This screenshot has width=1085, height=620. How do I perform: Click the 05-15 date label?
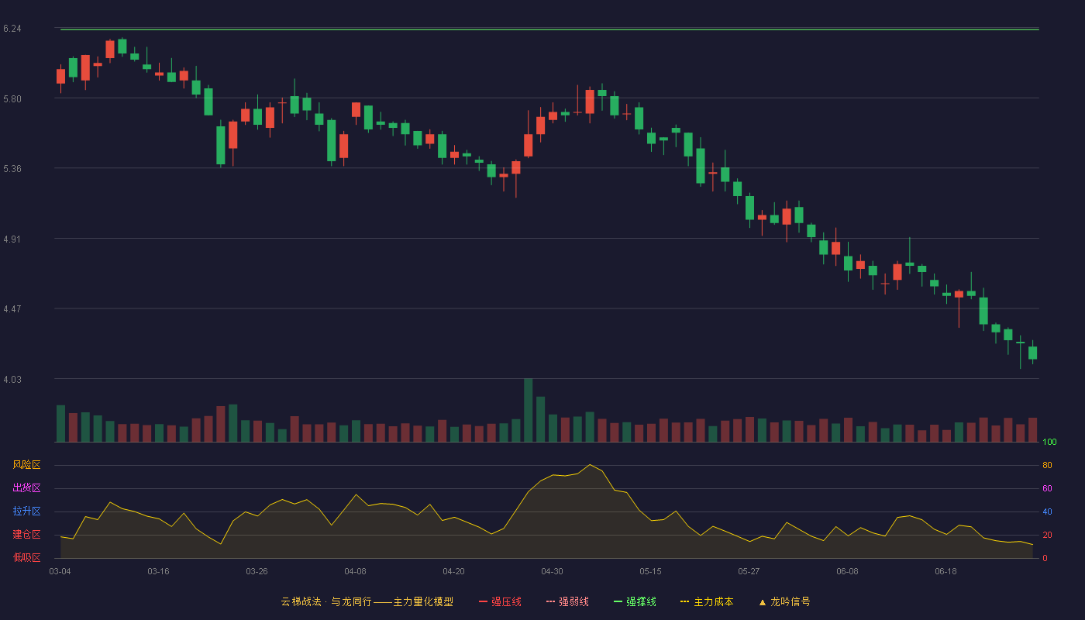point(650,571)
